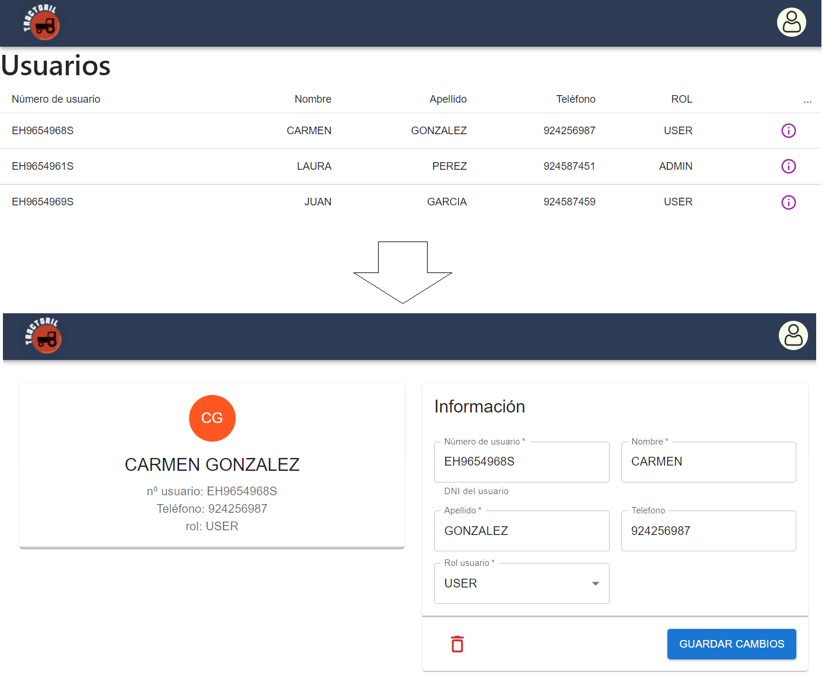Click the Tractoril logo in lower navbar
The height and width of the screenshot is (682, 822).
click(x=43, y=337)
